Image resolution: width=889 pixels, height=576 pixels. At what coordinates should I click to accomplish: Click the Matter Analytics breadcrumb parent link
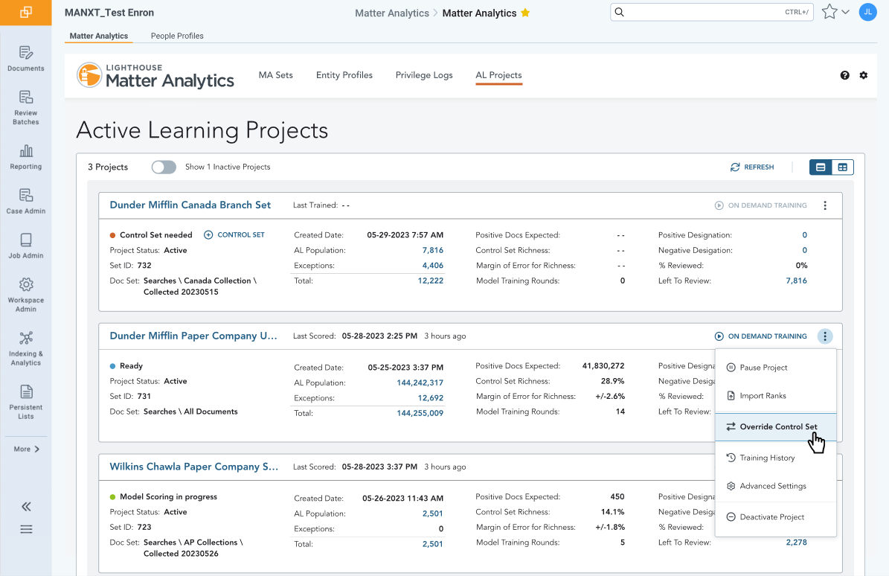(x=392, y=13)
